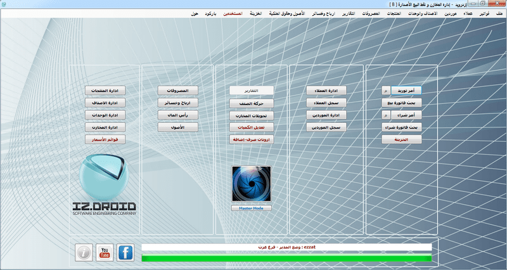Click small م button beside أمر توريد

click(x=386, y=91)
